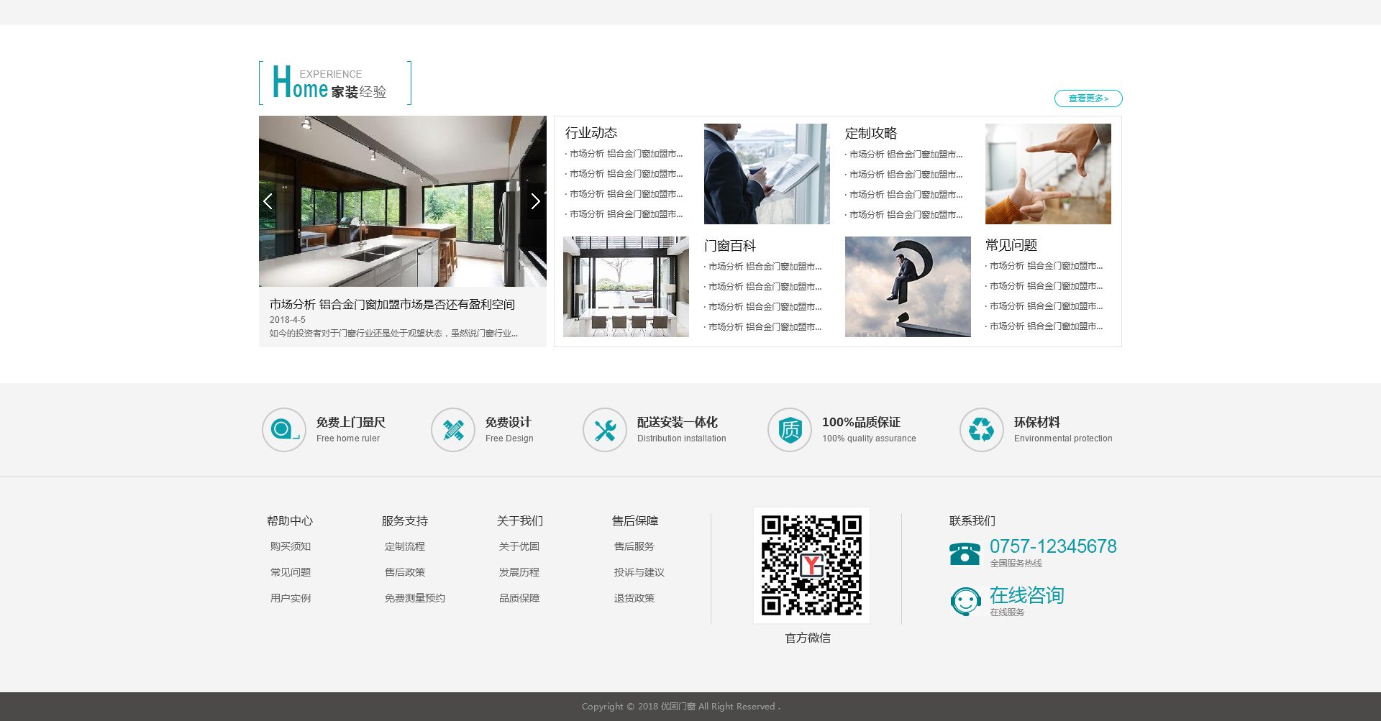Click the official WeChat QR code

click(811, 565)
